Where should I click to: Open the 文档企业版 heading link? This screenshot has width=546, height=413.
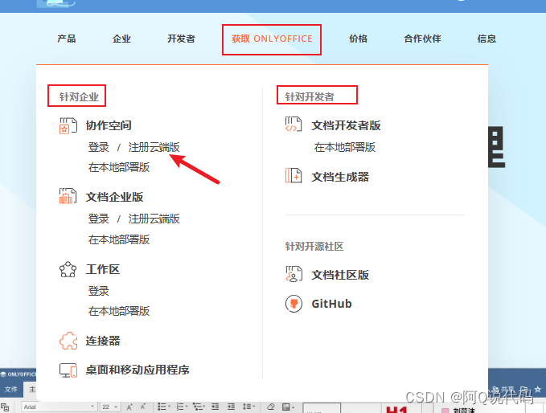tap(114, 197)
